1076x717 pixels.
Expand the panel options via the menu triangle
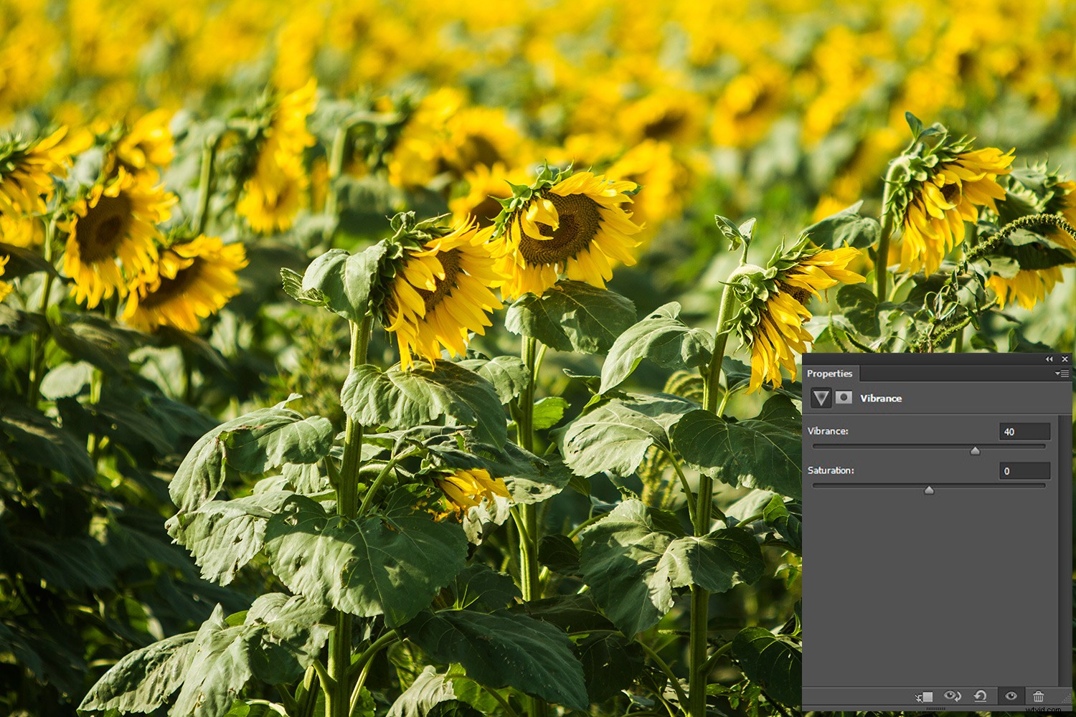pos(1060,373)
